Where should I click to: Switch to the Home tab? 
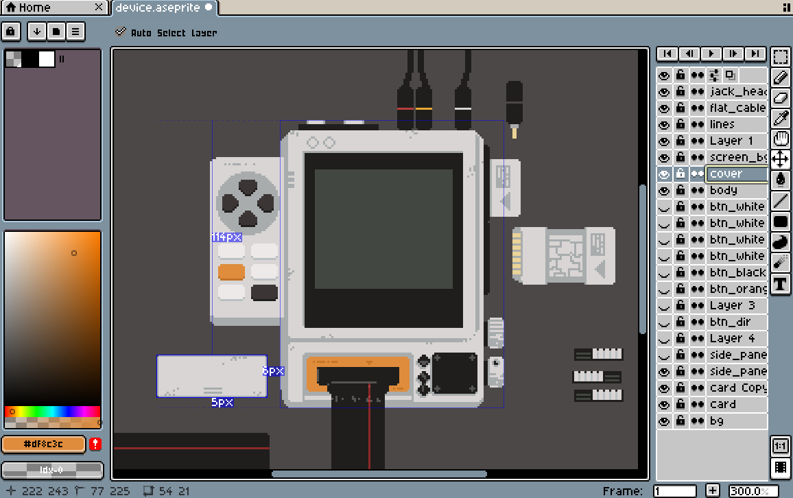click(x=48, y=8)
